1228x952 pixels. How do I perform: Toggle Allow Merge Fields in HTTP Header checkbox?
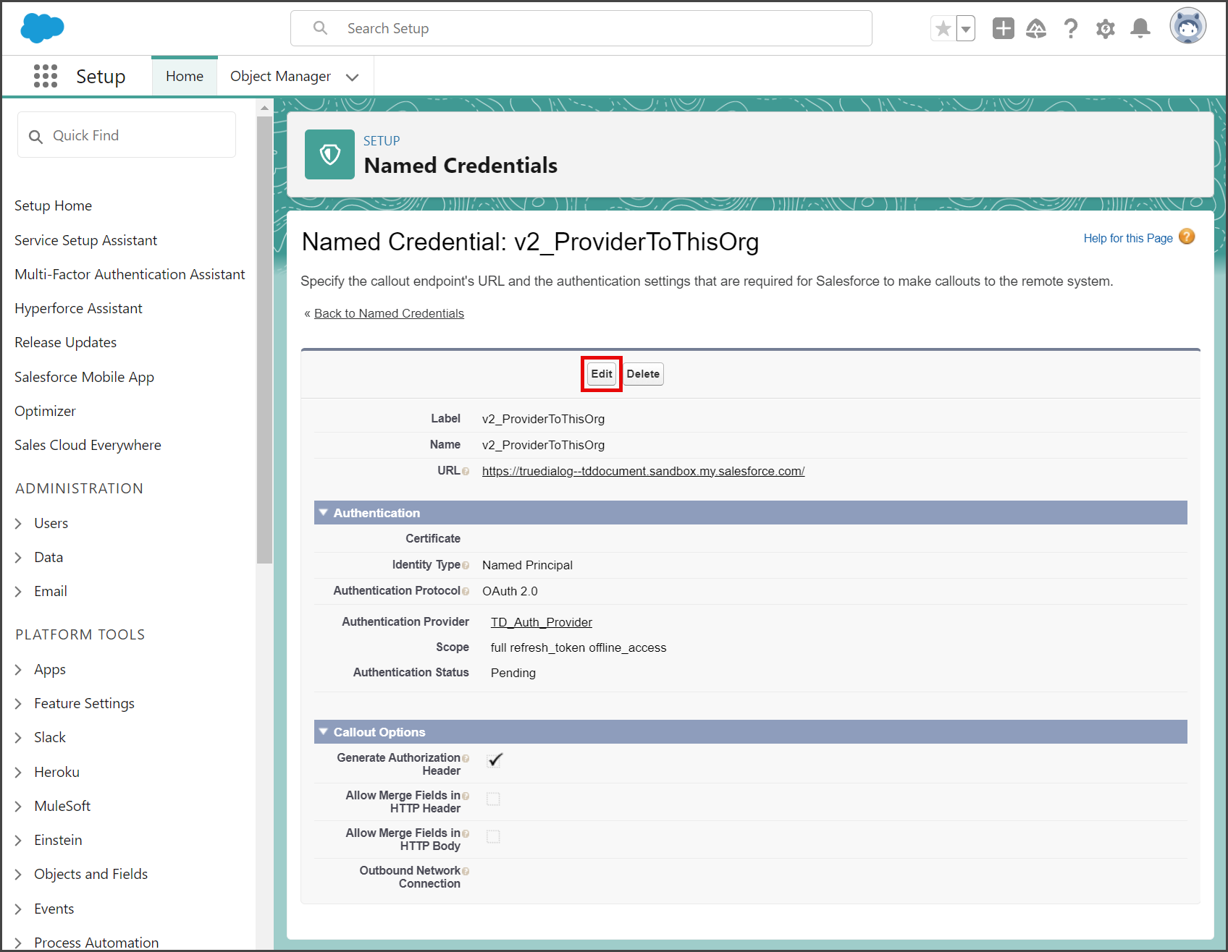(x=493, y=799)
